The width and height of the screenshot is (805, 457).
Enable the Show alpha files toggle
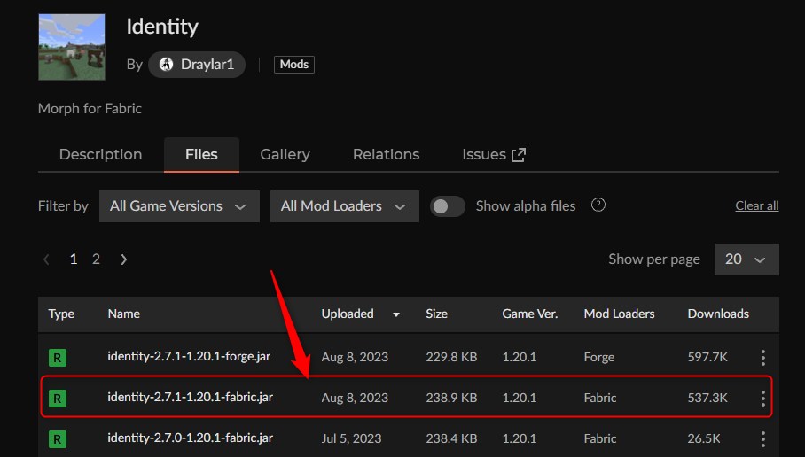tap(448, 206)
